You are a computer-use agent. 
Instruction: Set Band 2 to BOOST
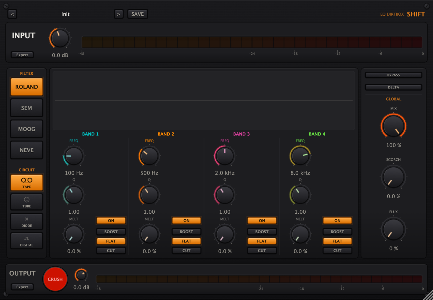pos(186,232)
